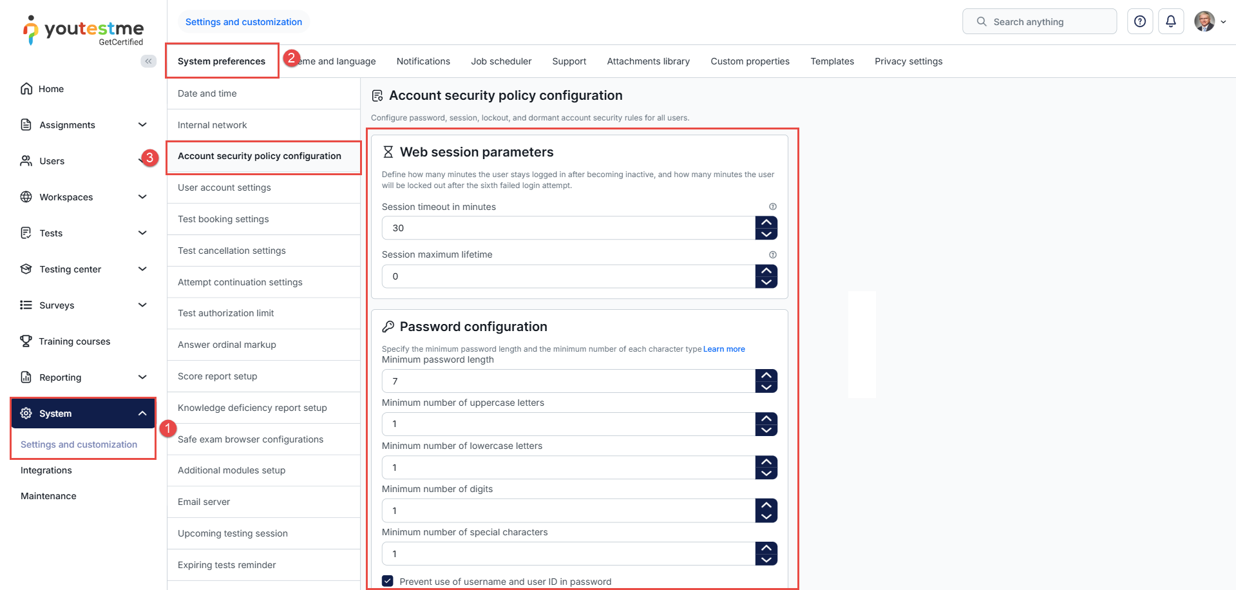
Task: Open the notifications bell
Action: point(1170,21)
